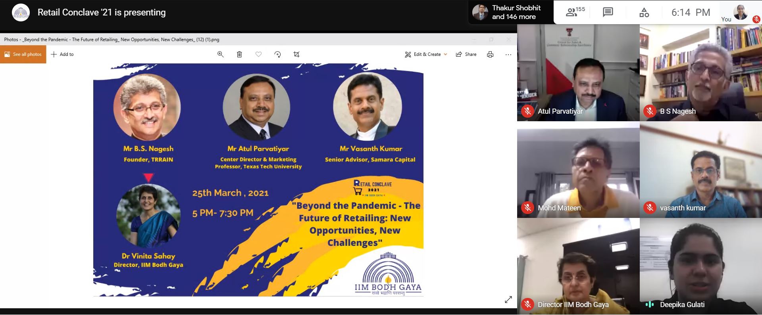Click the zoom magnifier icon in Photos toolbar

(x=220, y=54)
